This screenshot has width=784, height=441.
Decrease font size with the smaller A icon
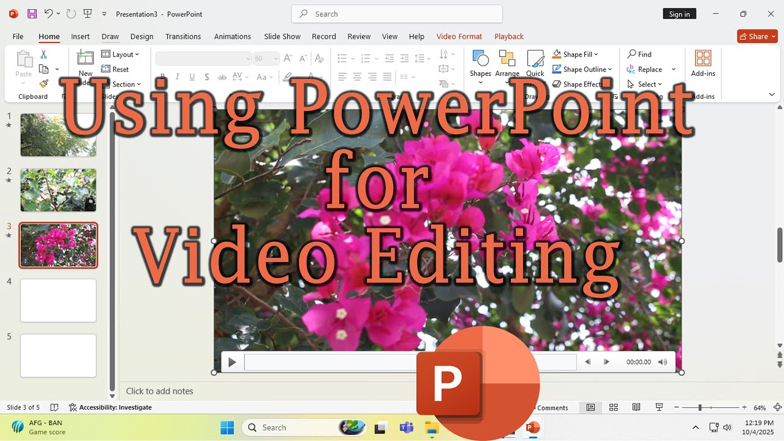[x=303, y=58]
